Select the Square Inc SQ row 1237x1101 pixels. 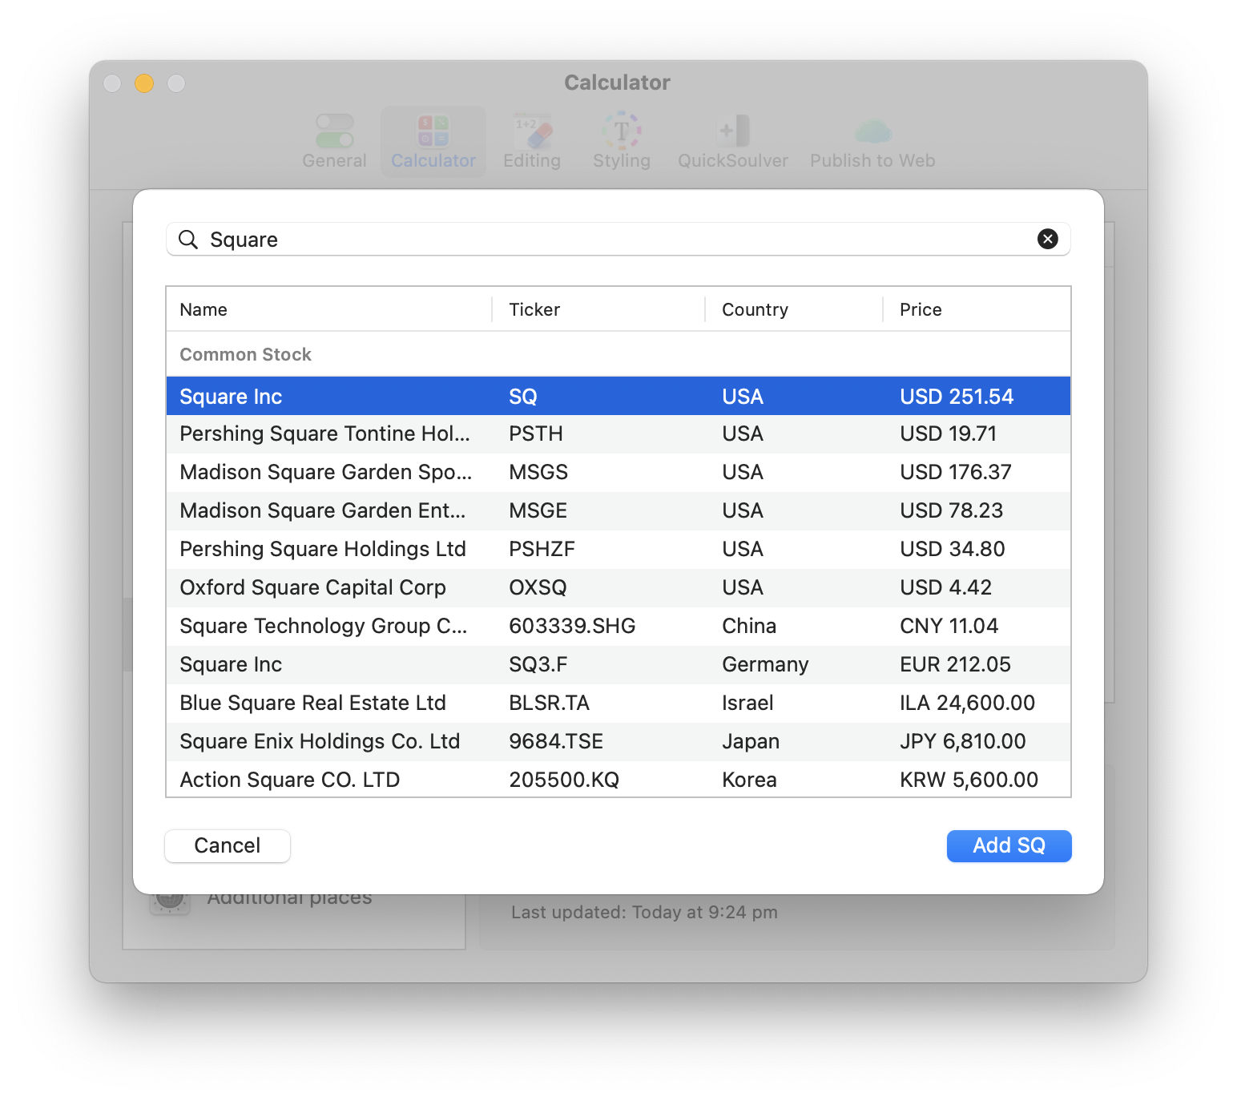click(618, 396)
